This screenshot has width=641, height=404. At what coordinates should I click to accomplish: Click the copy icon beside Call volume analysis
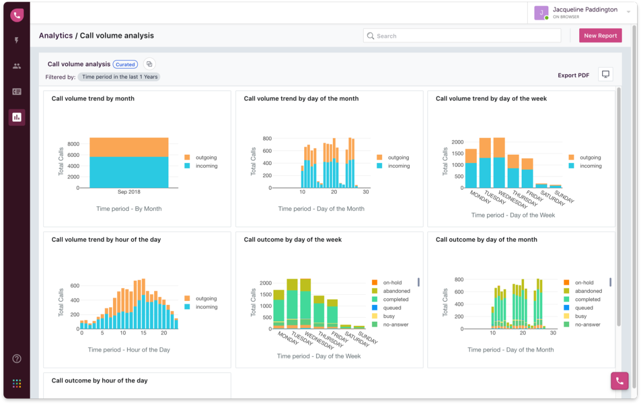(x=149, y=64)
